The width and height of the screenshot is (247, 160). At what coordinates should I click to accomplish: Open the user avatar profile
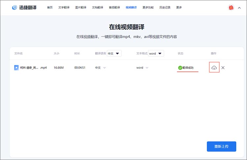click(231, 8)
